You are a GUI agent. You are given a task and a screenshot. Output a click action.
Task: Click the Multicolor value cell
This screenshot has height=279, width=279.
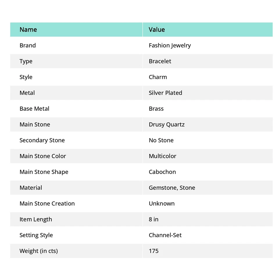pyautogui.click(x=162, y=156)
